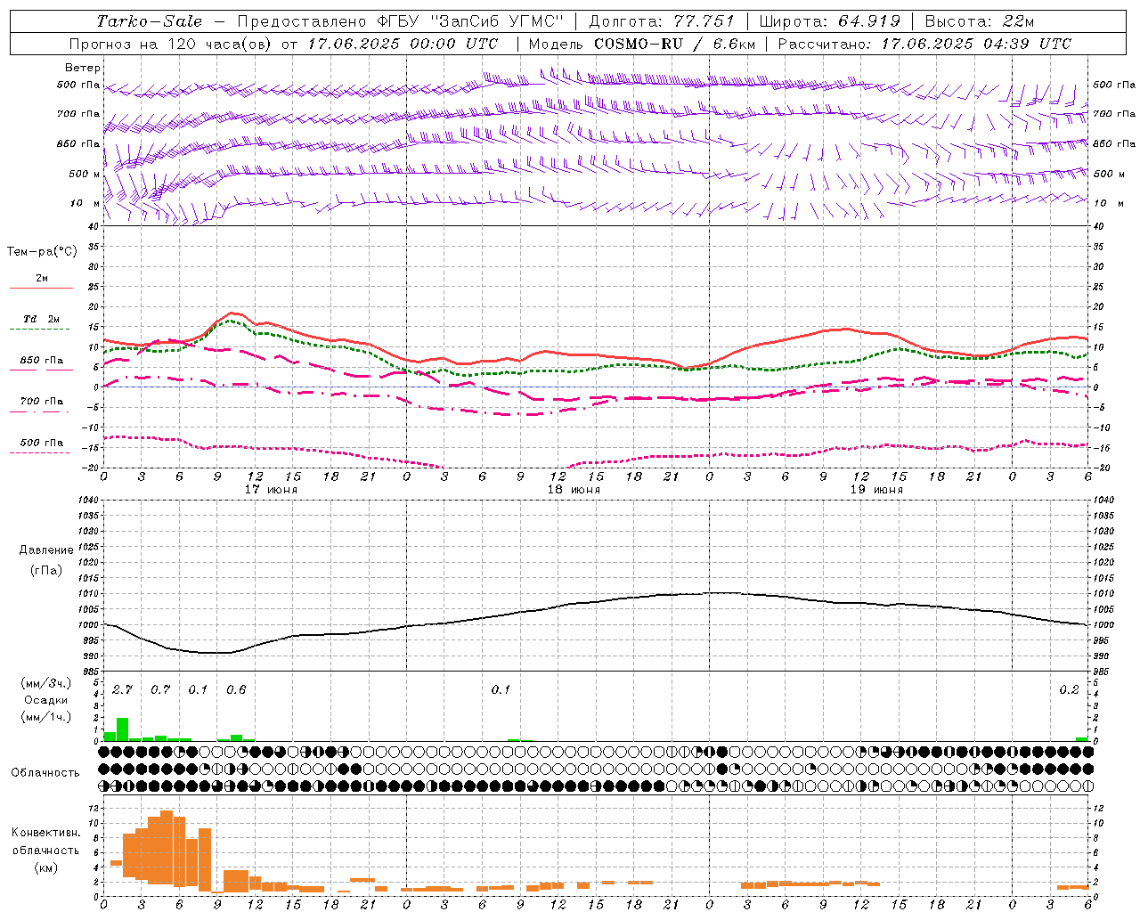Viewport: 1140px width, 912px height.
Task: Click the 10 м wind level label on left
Action: pyautogui.click(x=86, y=203)
